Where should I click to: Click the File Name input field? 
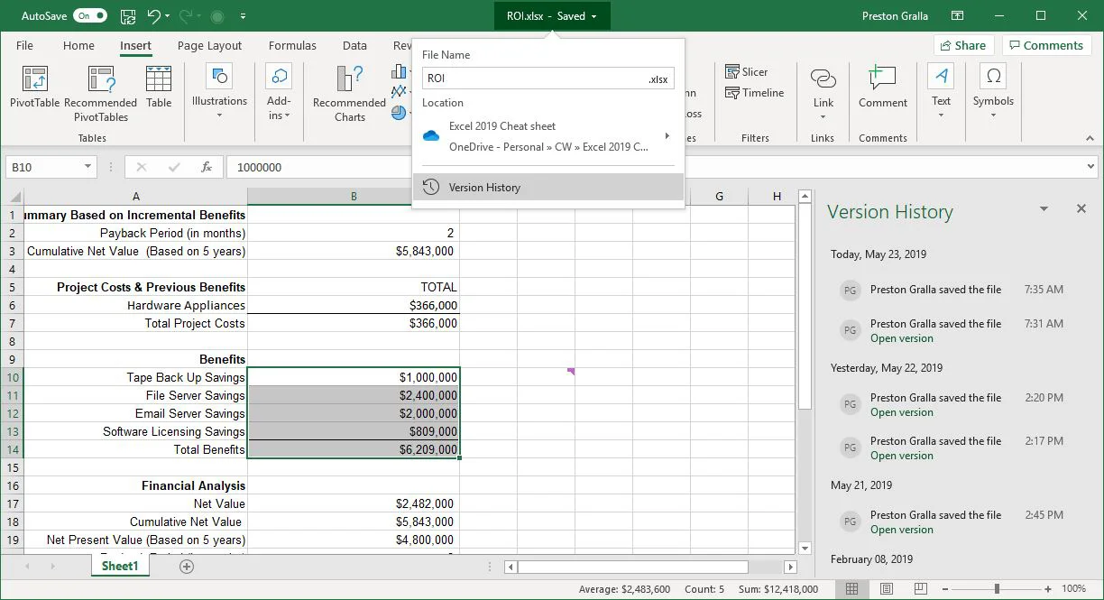click(547, 78)
